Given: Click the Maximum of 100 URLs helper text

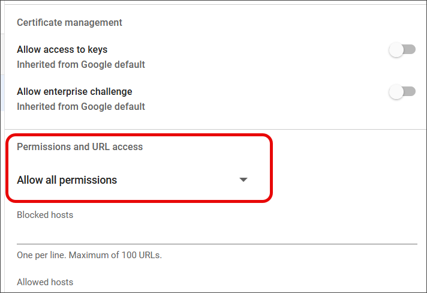Looking at the screenshot, I should (115, 255).
